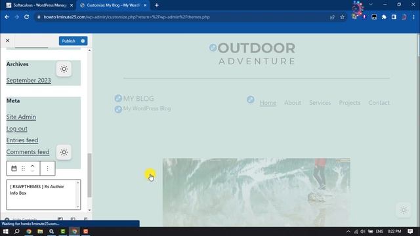
Task: Open the Windows notification center
Action: coord(410,231)
